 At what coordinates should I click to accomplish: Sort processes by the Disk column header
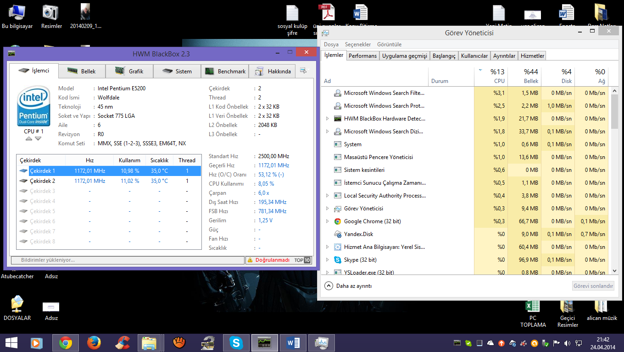pyautogui.click(x=557, y=76)
